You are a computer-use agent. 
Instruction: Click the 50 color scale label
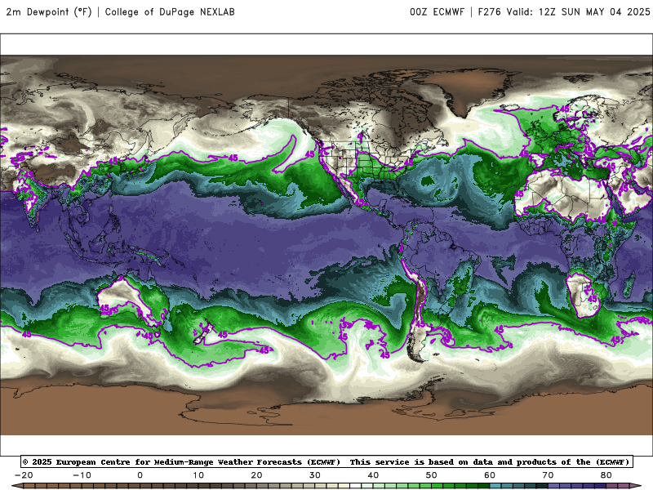(432, 475)
